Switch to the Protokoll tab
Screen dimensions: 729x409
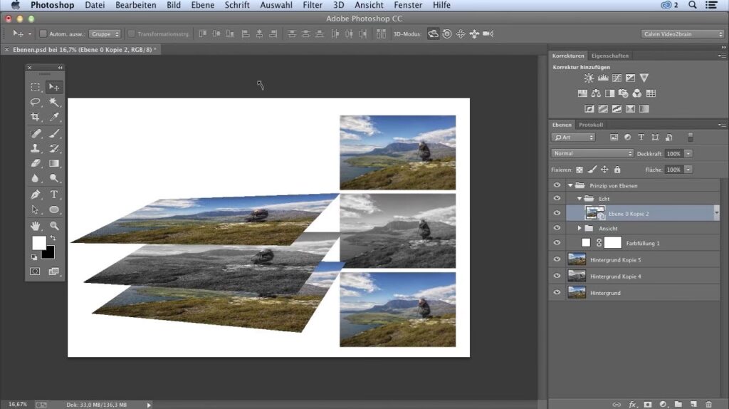[590, 125]
